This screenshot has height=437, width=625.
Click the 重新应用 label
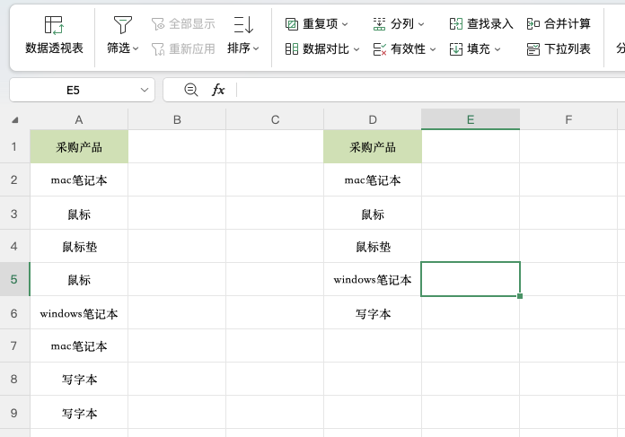[192, 49]
